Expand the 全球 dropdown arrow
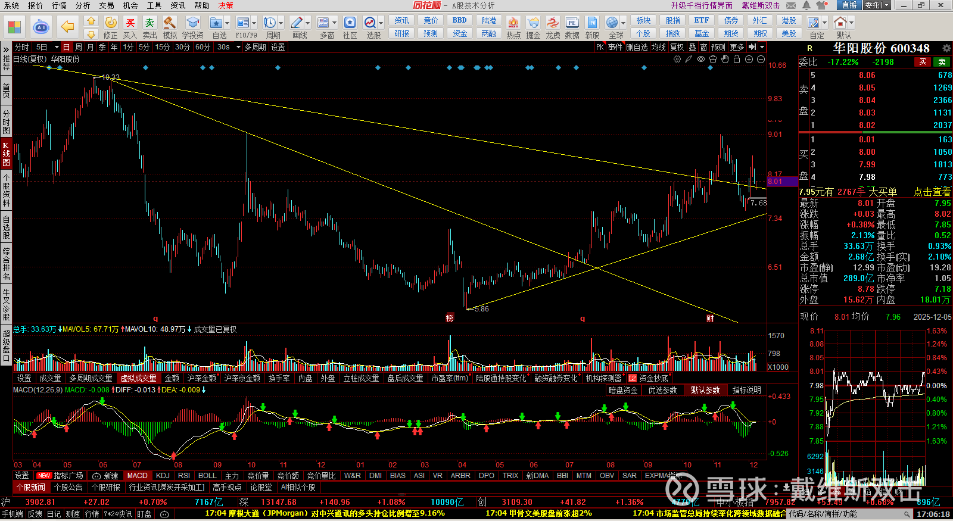The width and height of the screenshot is (953, 521). click(x=622, y=23)
